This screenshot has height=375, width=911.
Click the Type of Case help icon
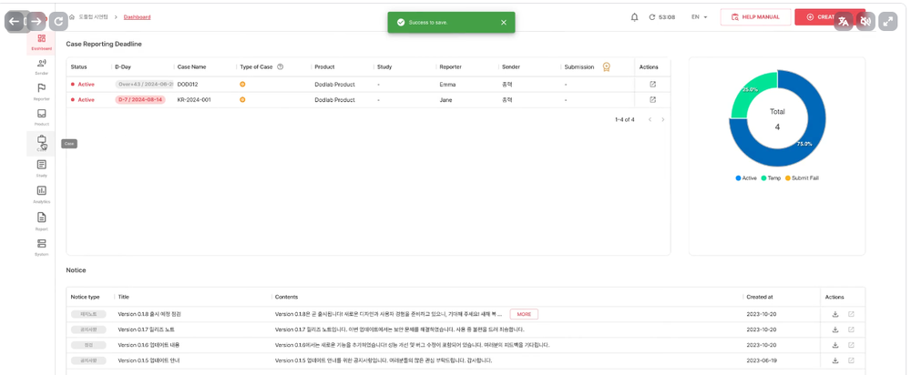pyautogui.click(x=280, y=67)
